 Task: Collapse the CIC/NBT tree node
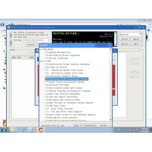click(41, 61)
